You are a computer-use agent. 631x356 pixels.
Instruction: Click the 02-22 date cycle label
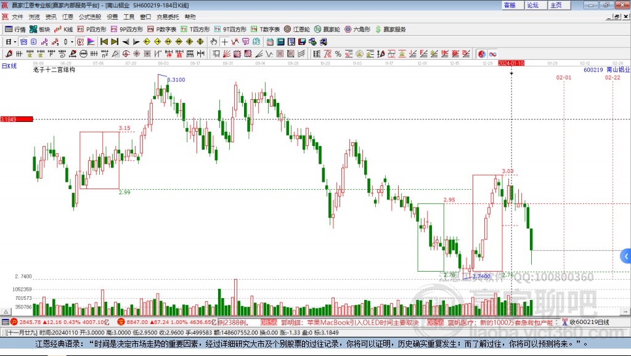(x=613, y=77)
